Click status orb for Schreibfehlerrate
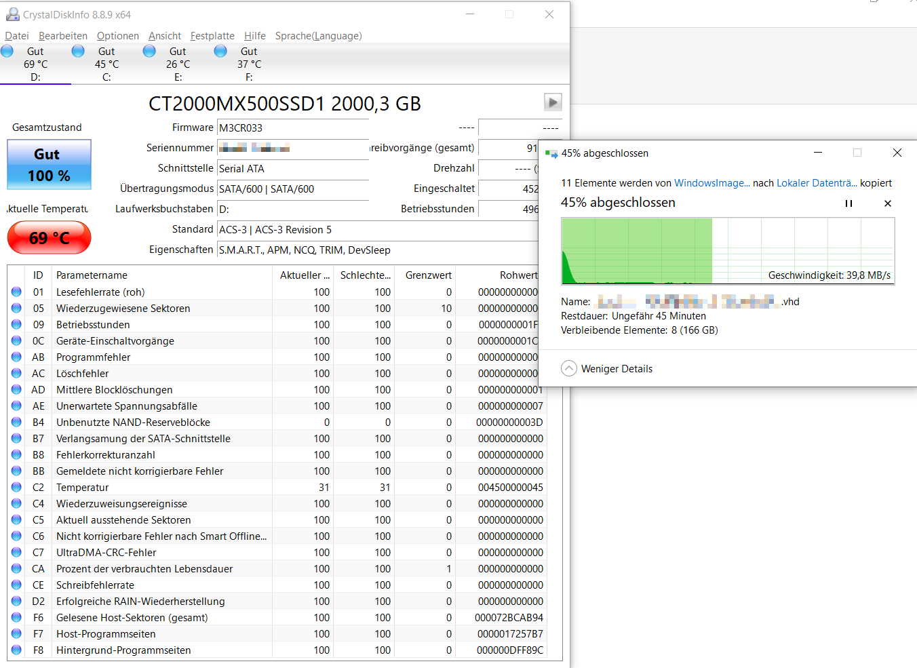Image resolution: width=917 pixels, height=668 pixels. pos(16,585)
